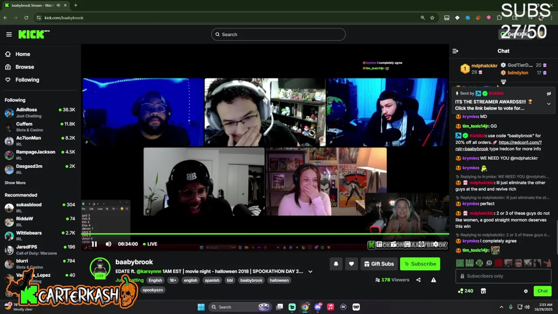Open Browse in sidebar
Screen dimensions: 558x314
pos(24,67)
